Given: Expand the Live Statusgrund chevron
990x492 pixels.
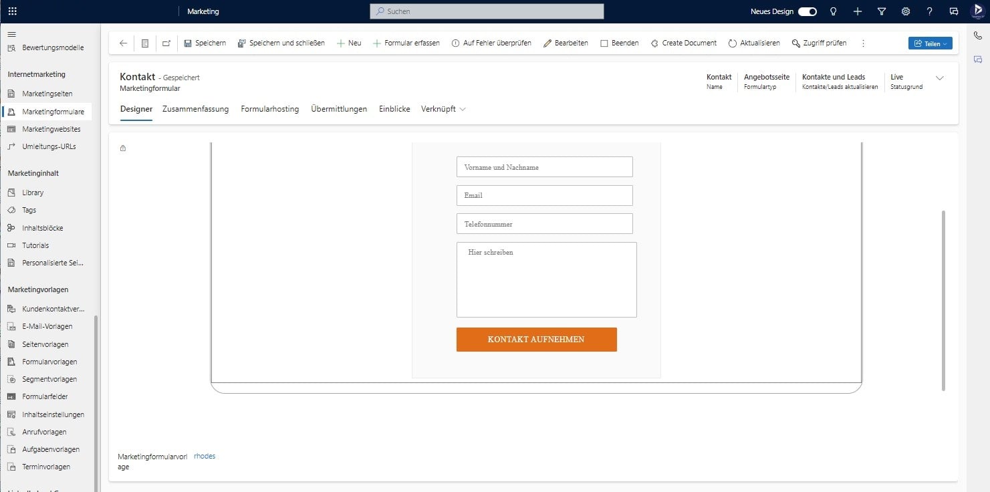Looking at the screenshot, I should click(x=941, y=78).
